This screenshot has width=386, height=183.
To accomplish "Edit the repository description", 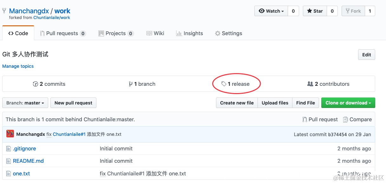I will [367, 54].
